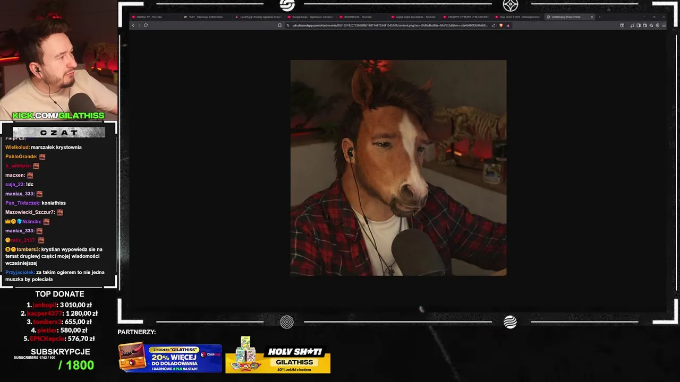Click chat username PabloGrande
The width and height of the screenshot is (680, 382).
point(21,157)
